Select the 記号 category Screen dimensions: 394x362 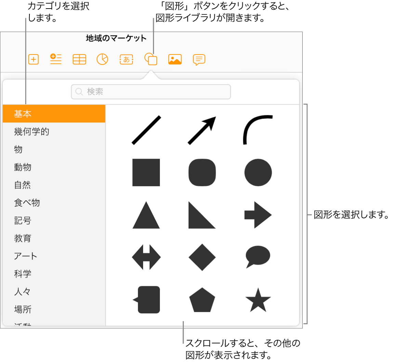point(54,220)
